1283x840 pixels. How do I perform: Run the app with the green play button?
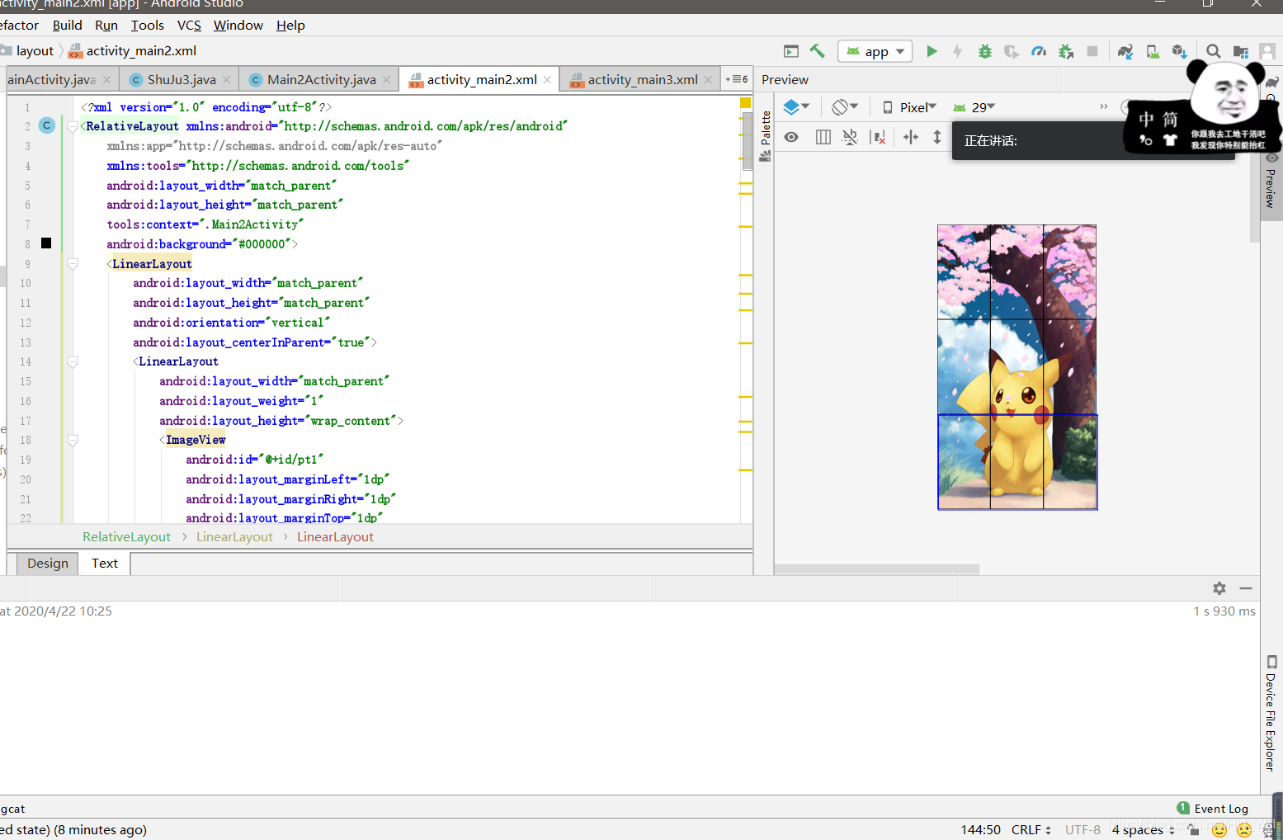tap(932, 51)
